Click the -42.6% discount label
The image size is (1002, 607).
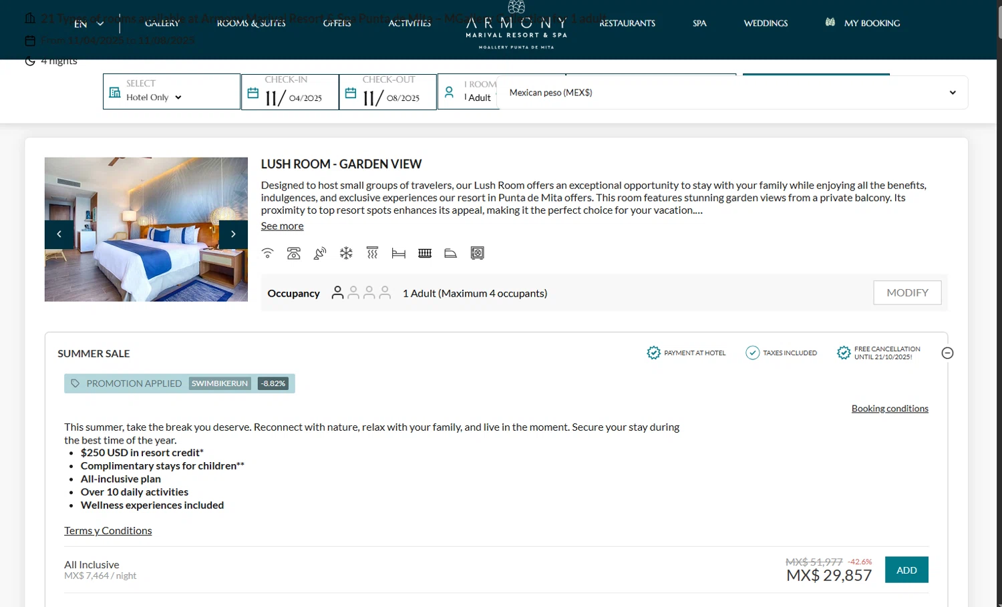tap(860, 562)
